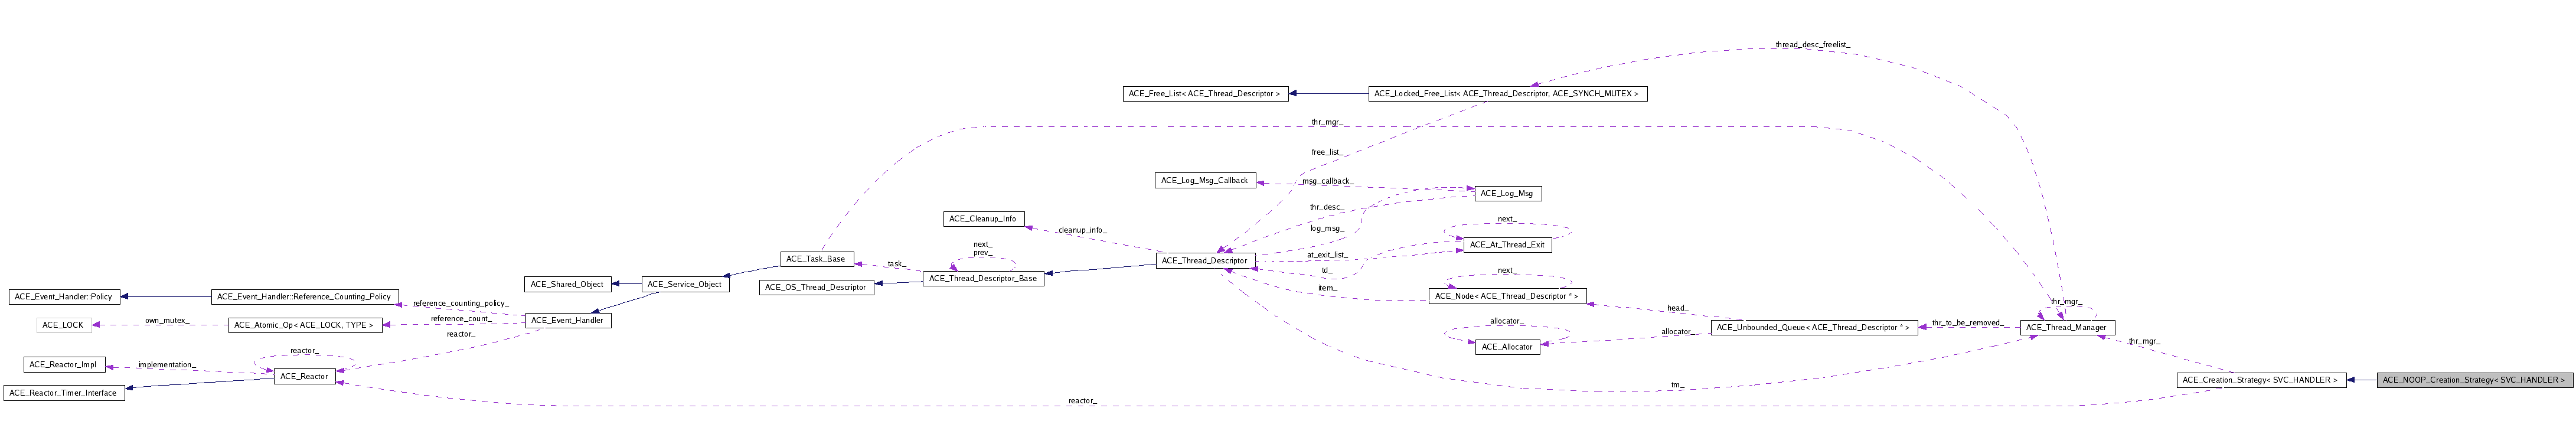The height and width of the screenshot is (434, 2576).
Task: Select the ACE_Unbounded_Queue< ACE_Thread_Descriptor * > node
Action: coord(1813,327)
